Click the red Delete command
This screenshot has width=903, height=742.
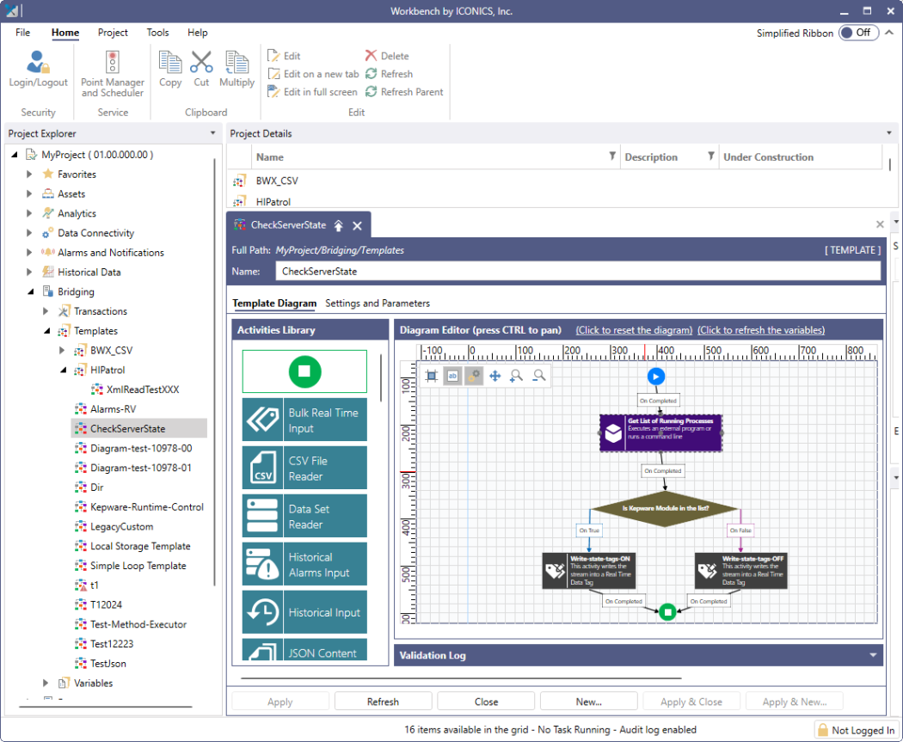click(387, 56)
